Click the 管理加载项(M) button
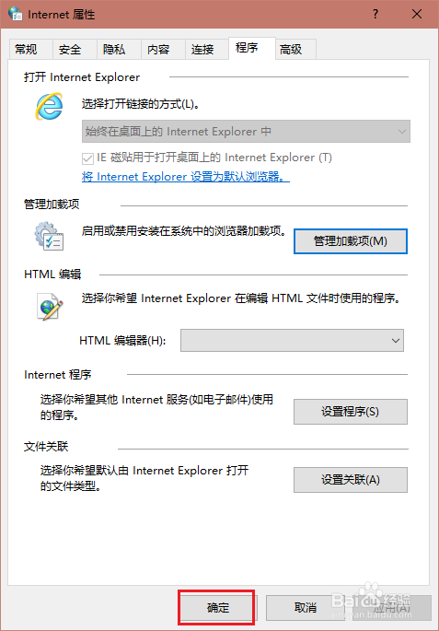The image size is (439, 631). pos(351,241)
